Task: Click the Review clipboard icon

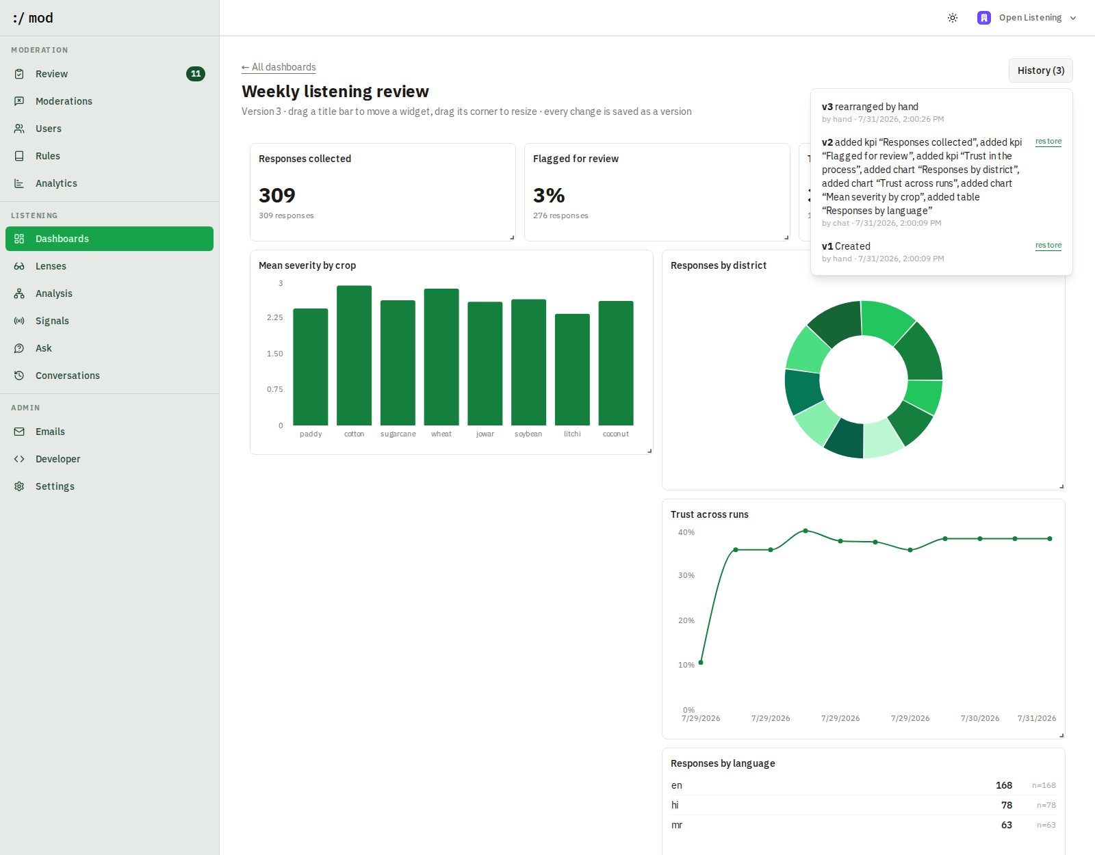Action: (x=19, y=74)
